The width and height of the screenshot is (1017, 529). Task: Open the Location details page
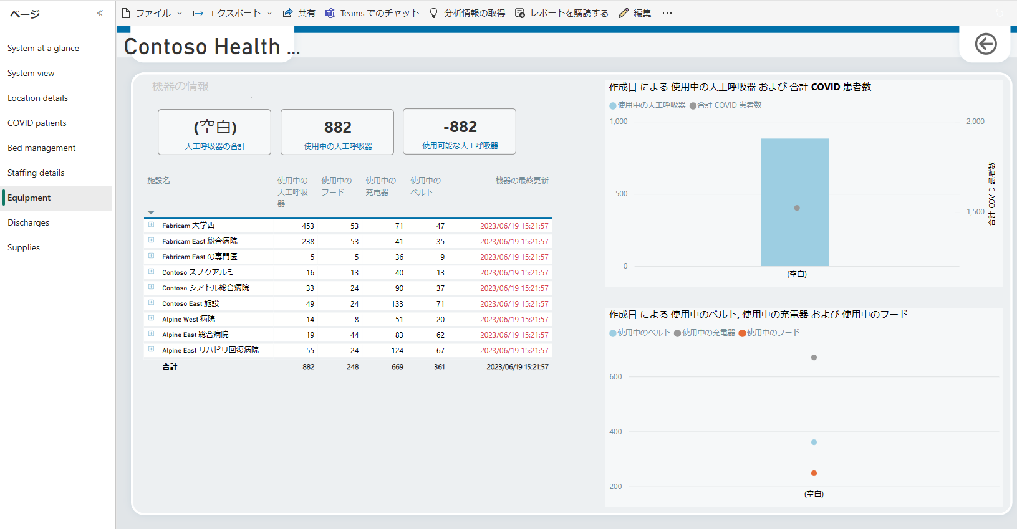56,98
